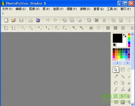Select the Clone Stamp tool
This screenshot has width=135, height=106.
129,89
